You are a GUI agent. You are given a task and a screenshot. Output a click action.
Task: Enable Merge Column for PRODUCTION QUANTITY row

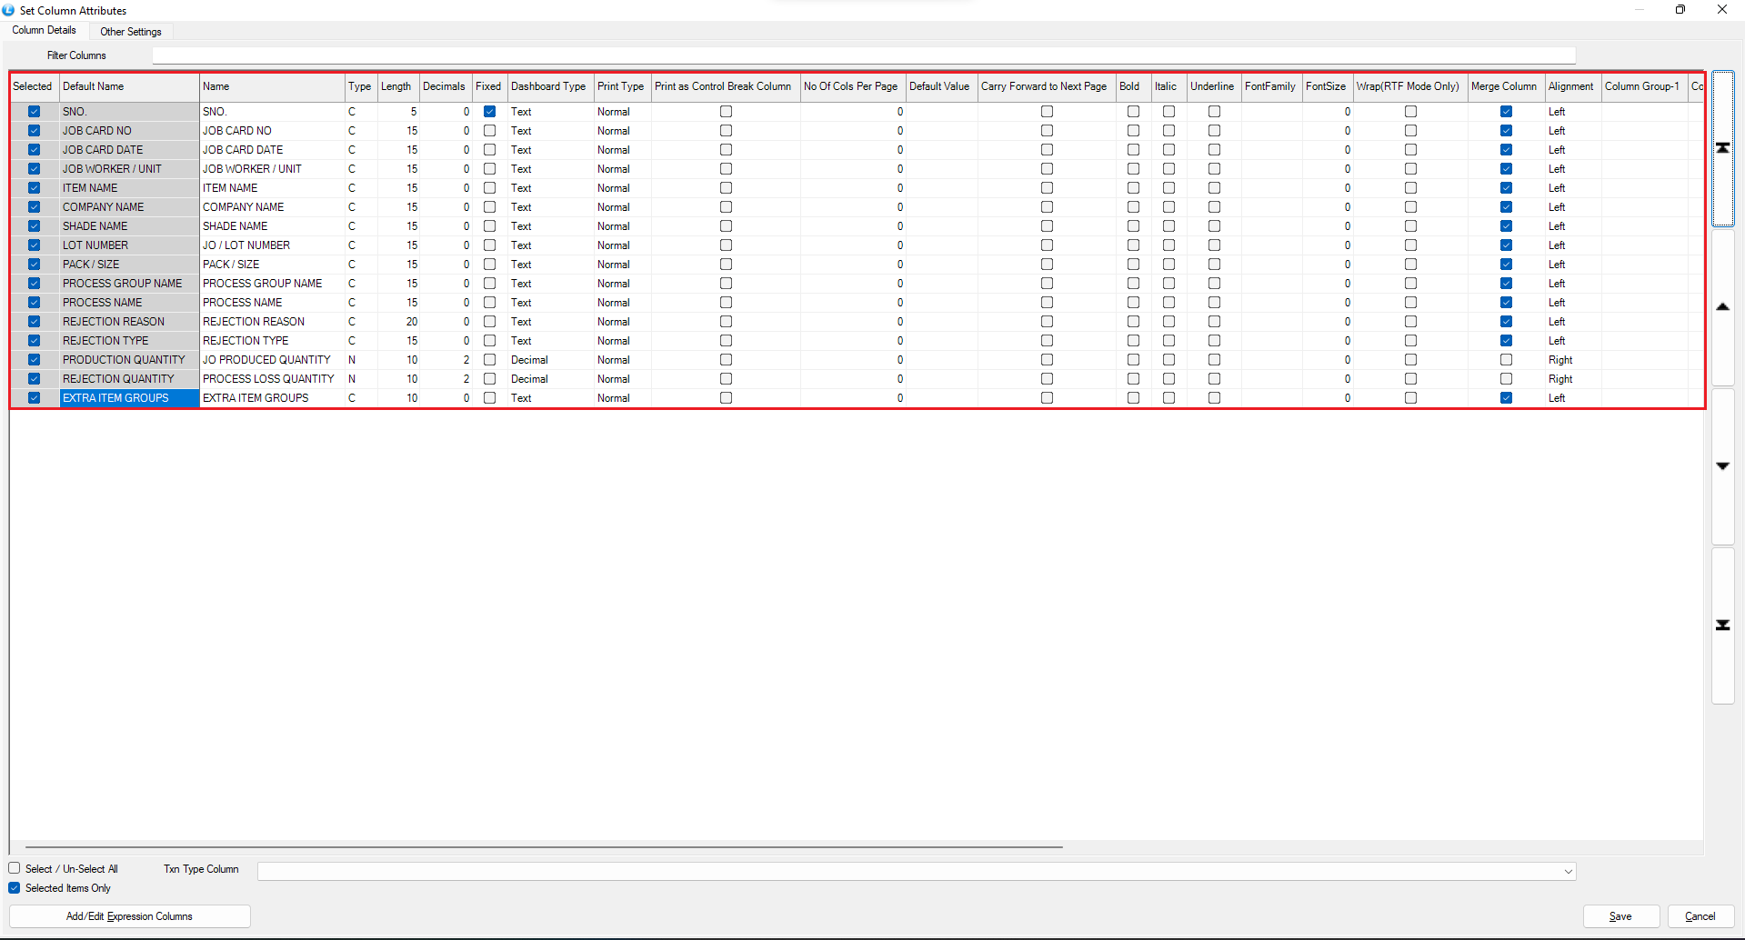[1506, 360]
